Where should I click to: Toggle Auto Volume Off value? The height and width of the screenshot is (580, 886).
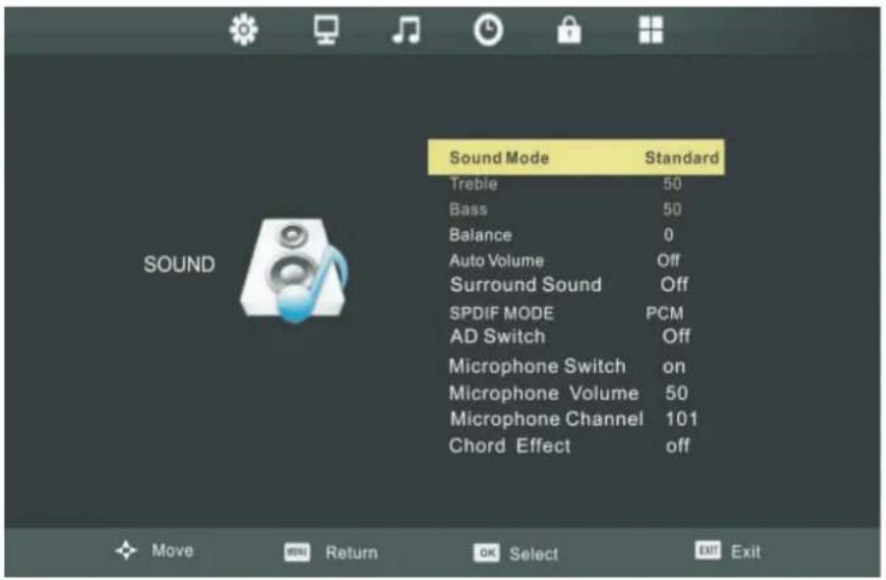[x=668, y=261]
